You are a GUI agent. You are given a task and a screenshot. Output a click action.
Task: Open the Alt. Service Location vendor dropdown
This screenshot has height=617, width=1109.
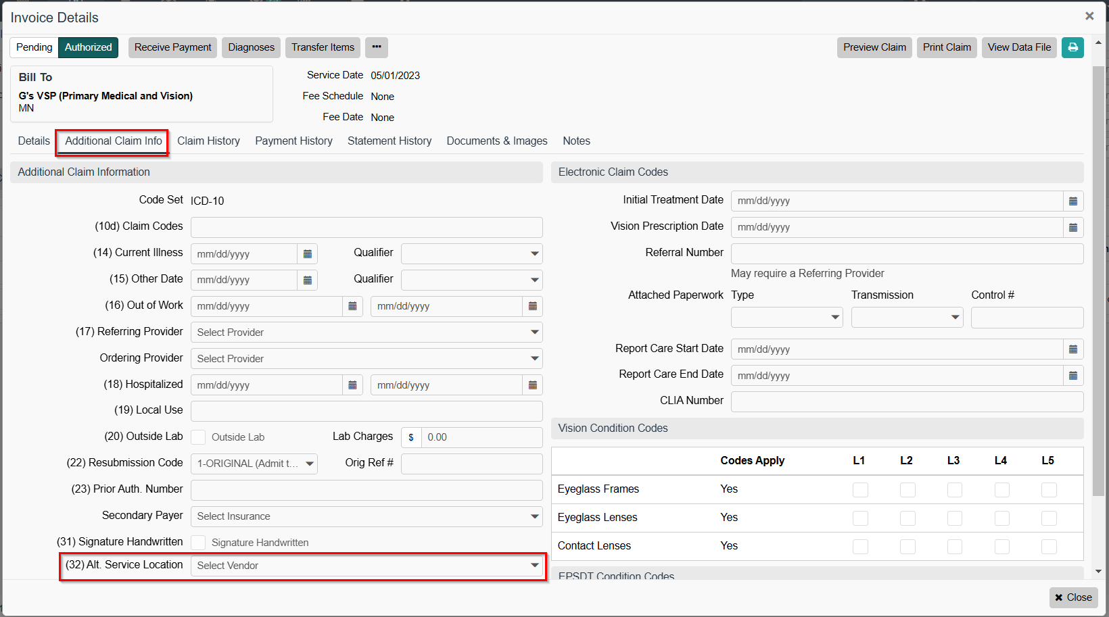366,566
